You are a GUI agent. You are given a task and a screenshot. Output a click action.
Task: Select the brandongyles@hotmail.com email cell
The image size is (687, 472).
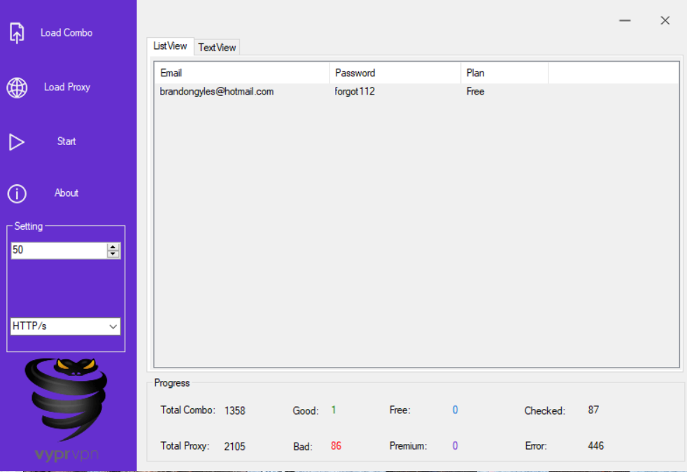point(216,92)
